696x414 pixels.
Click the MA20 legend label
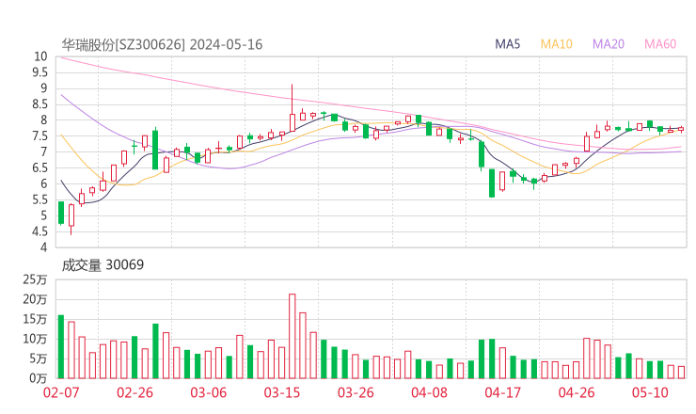pos(609,44)
